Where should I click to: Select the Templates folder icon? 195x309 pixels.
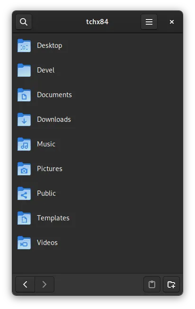click(x=24, y=218)
